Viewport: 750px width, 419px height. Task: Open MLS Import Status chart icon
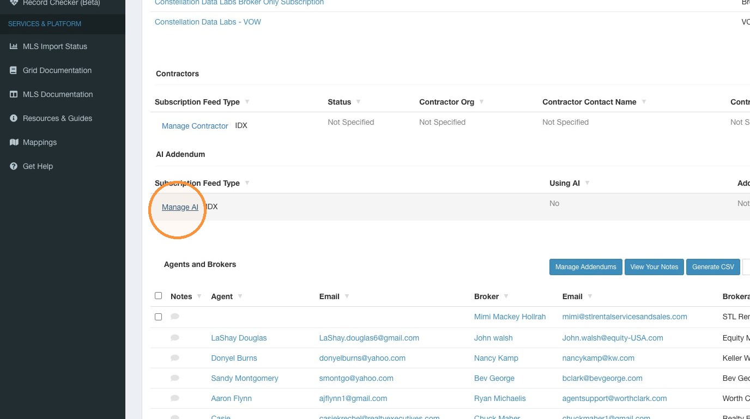point(14,46)
